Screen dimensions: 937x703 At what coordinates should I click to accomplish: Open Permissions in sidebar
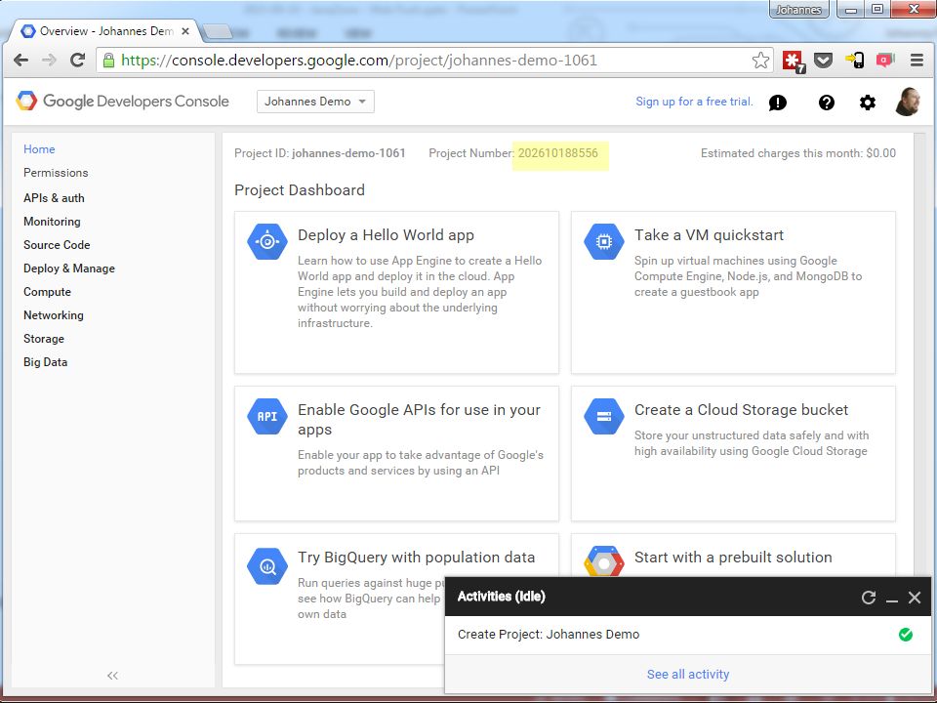pyautogui.click(x=56, y=172)
